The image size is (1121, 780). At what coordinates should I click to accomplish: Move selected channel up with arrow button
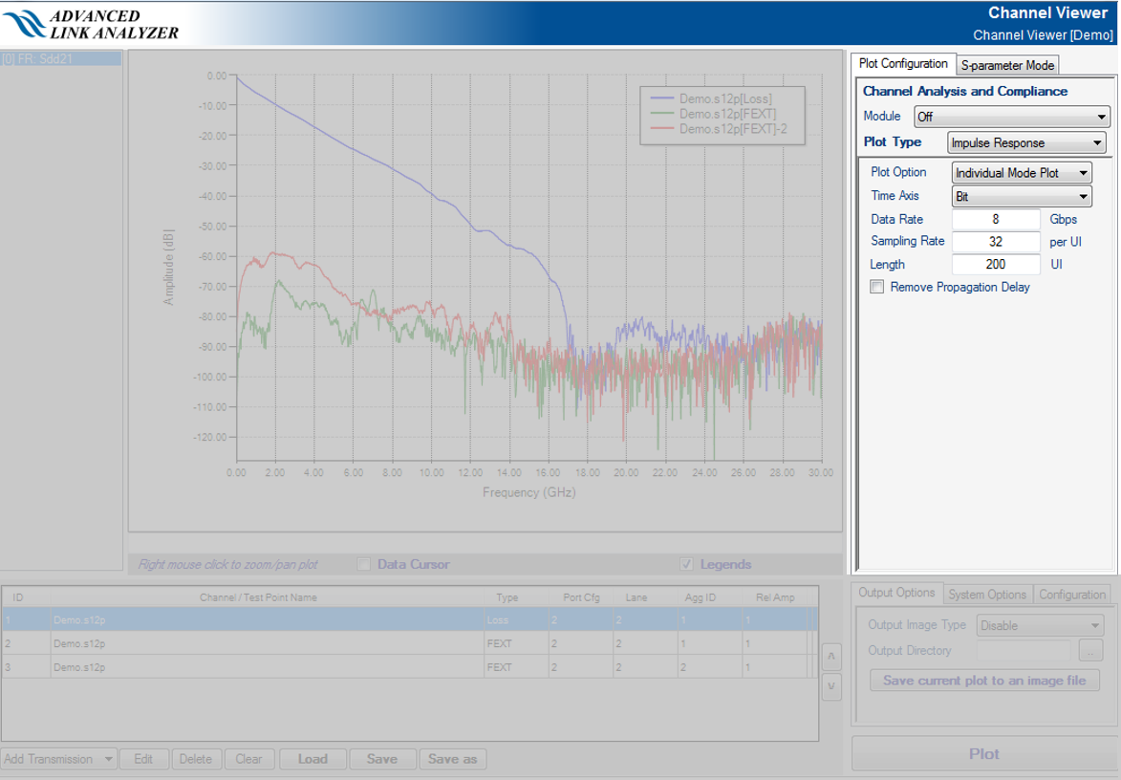click(x=831, y=657)
